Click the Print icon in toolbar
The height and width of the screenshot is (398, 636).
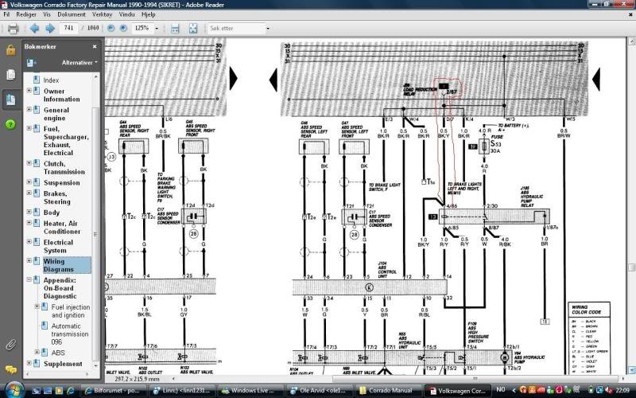tap(12, 29)
